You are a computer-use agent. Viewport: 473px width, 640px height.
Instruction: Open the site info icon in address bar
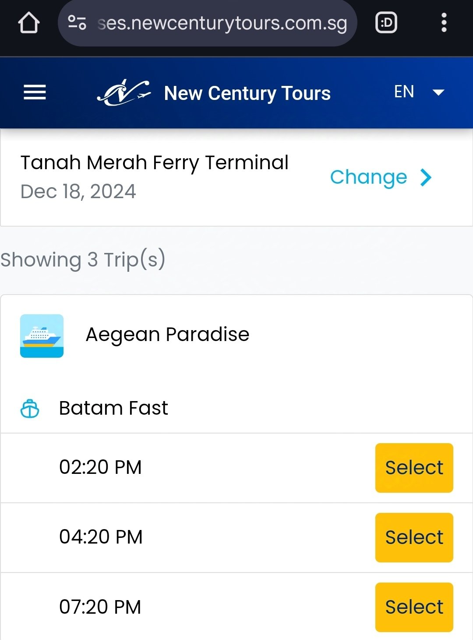[x=77, y=23]
